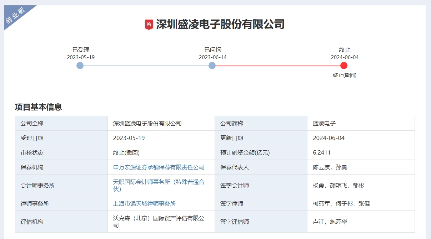
Task: Click the 终止(撤回) label below the timeline
Action: [x=345, y=75]
